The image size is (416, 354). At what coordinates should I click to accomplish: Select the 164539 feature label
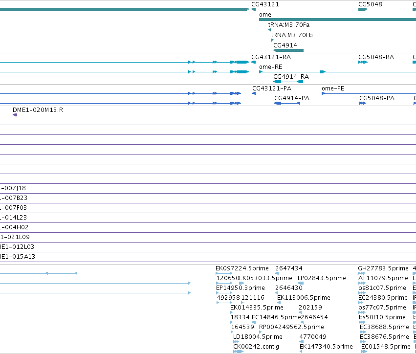[242, 327]
